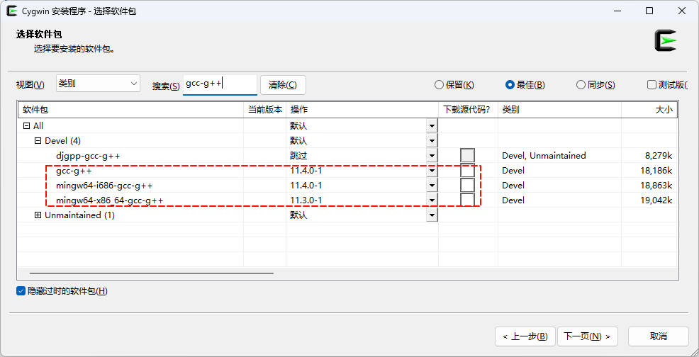Viewport: 699px width, 357px height.
Task: Click the 大小 column header
Action: coord(649,110)
